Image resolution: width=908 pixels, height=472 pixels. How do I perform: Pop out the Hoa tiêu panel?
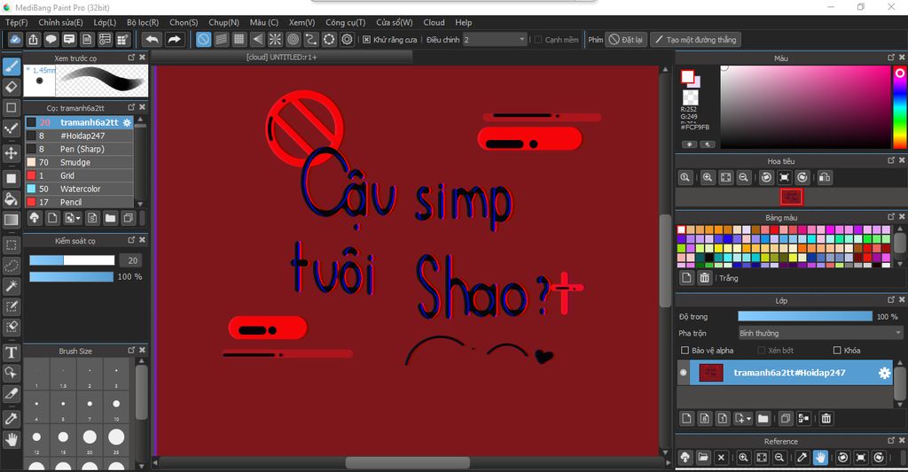pyautogui.click(x=891, y=160)
